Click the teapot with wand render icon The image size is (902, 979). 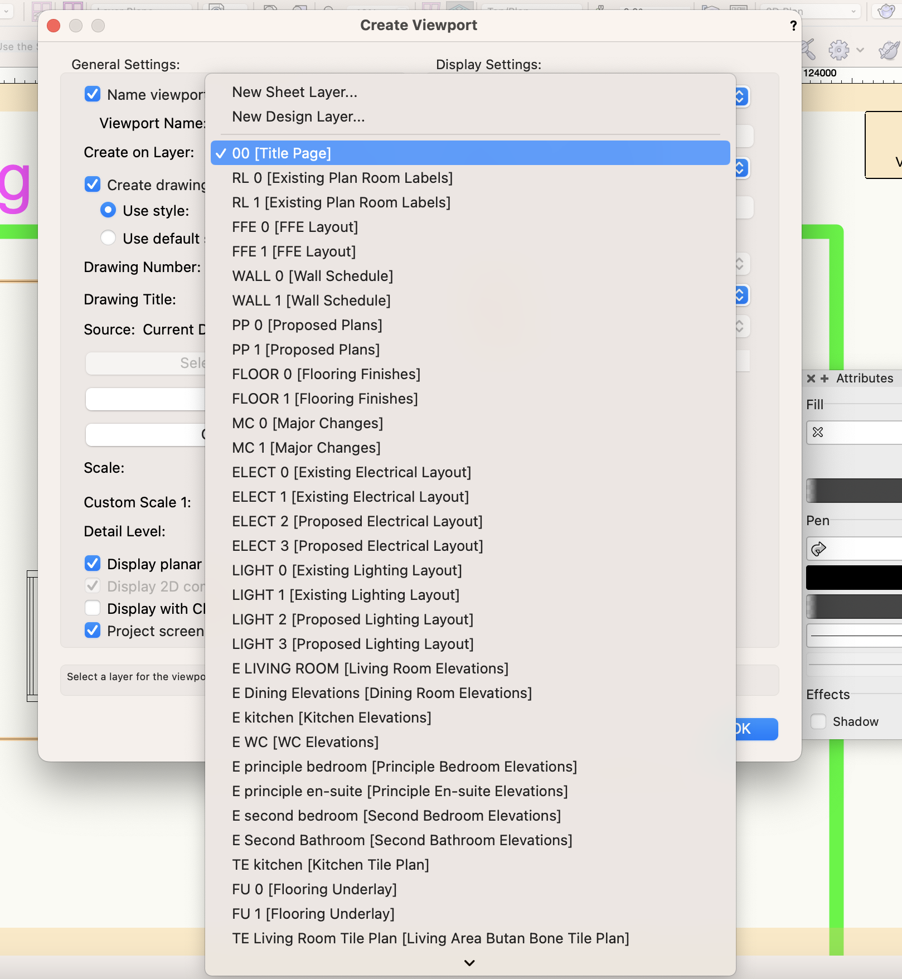(889, 50)
